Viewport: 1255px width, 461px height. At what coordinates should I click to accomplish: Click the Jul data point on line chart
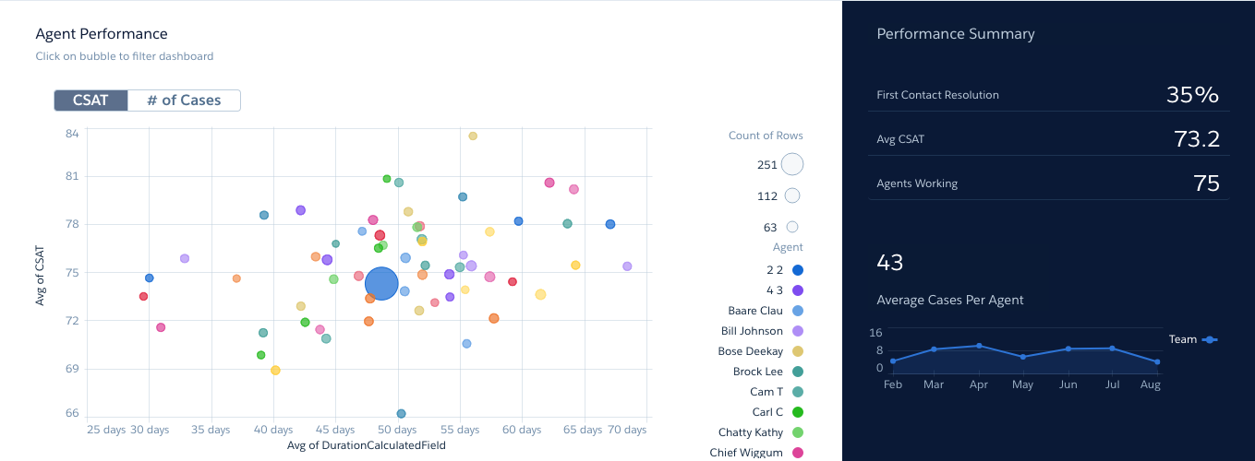[x=1112, y=349]
